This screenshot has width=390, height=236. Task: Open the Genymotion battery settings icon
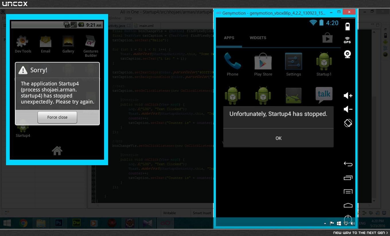[x=348, y=27]
